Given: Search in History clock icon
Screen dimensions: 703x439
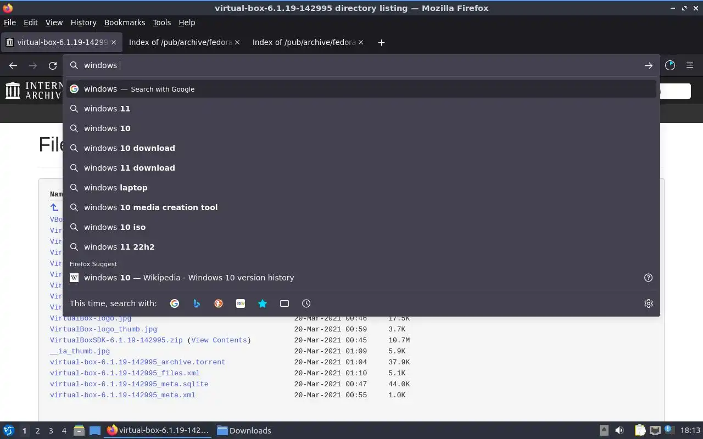Looking at the screenshot, I should [x=306, y=303].
